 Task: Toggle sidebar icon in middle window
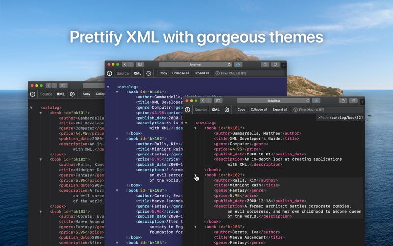[140, 64]
